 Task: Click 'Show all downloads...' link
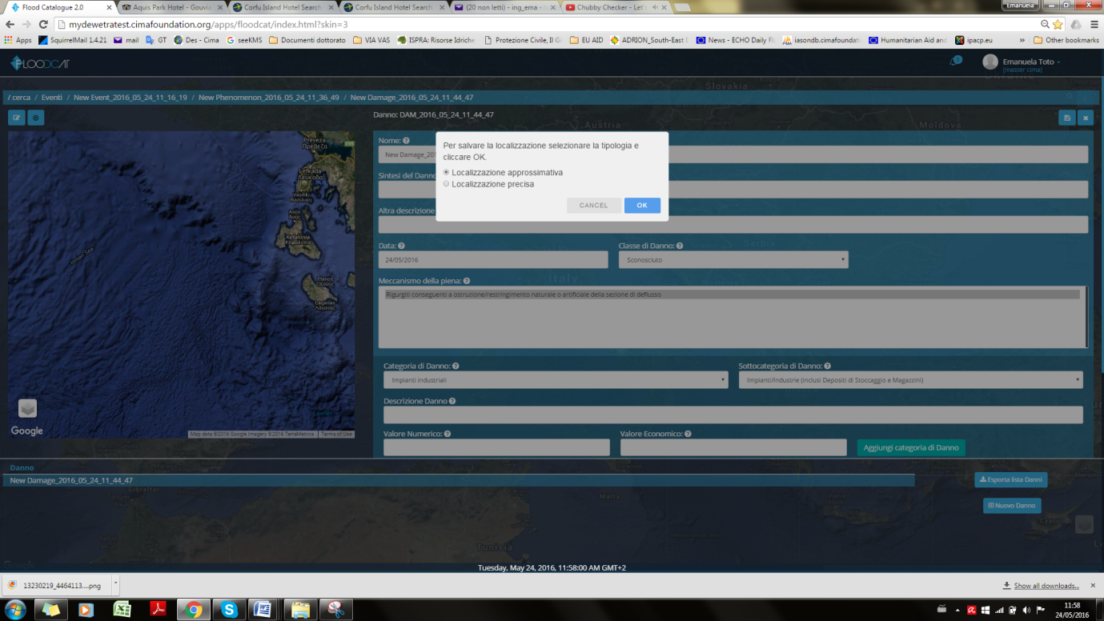tap(1046, 586)
